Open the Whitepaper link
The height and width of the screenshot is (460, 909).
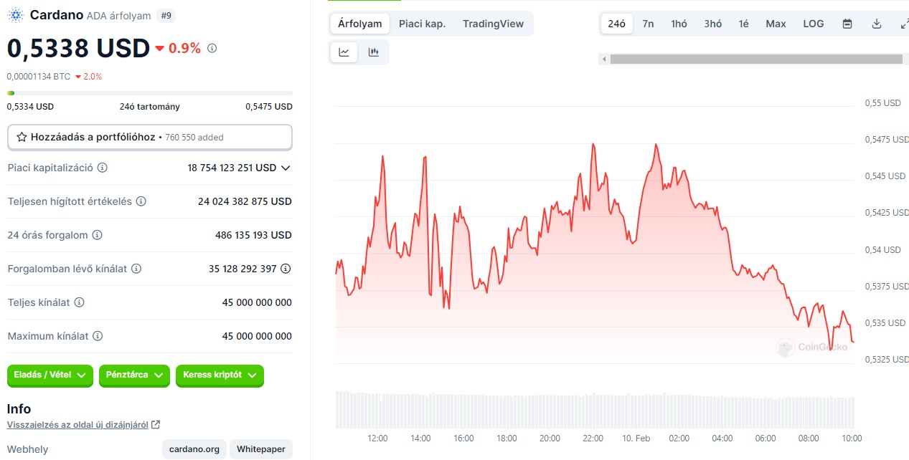[261, 449]
